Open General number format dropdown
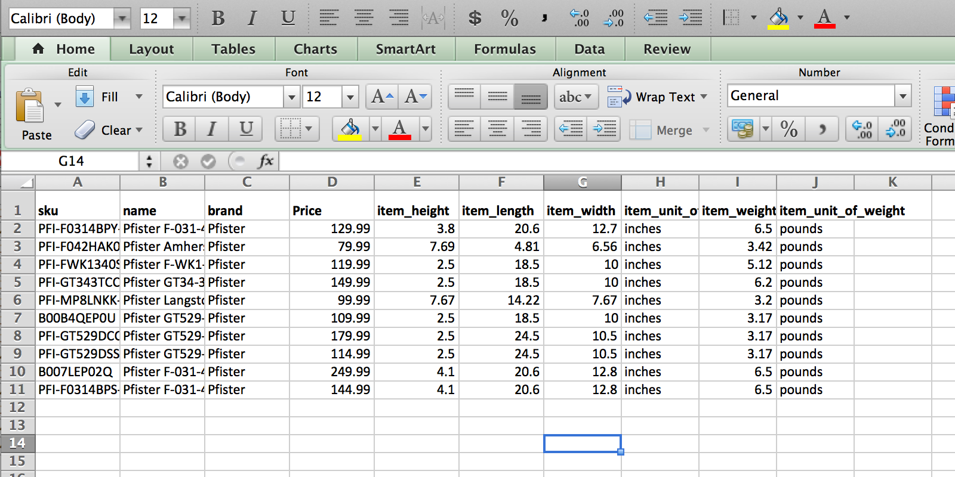 pos(903,96)
